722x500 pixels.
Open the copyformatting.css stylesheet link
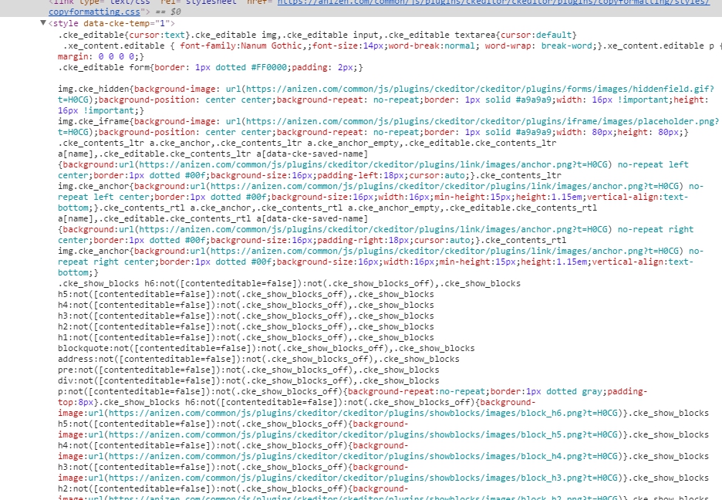tap(86, 12)
